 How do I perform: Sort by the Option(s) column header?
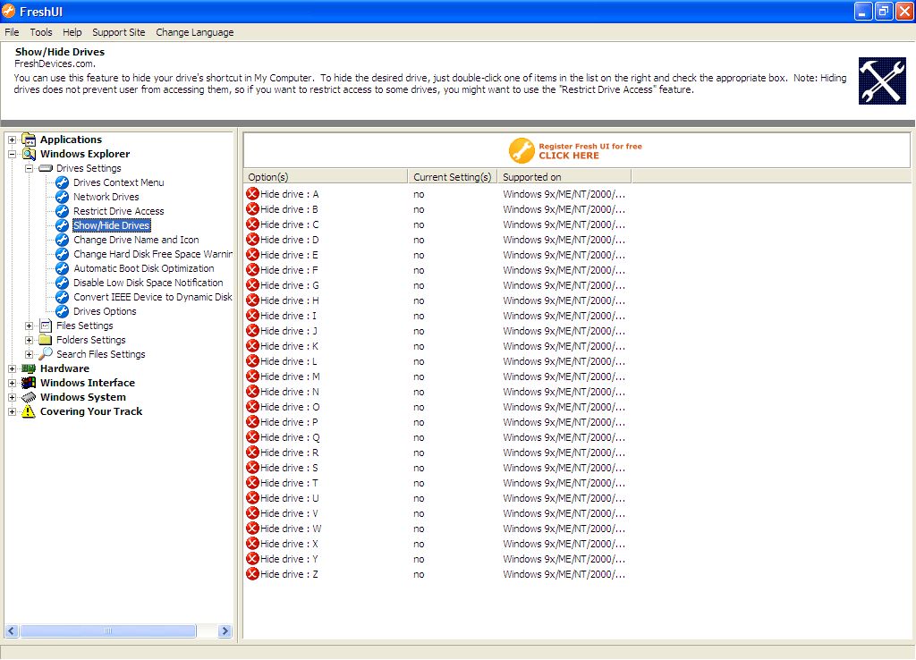(x=326, y=177)
